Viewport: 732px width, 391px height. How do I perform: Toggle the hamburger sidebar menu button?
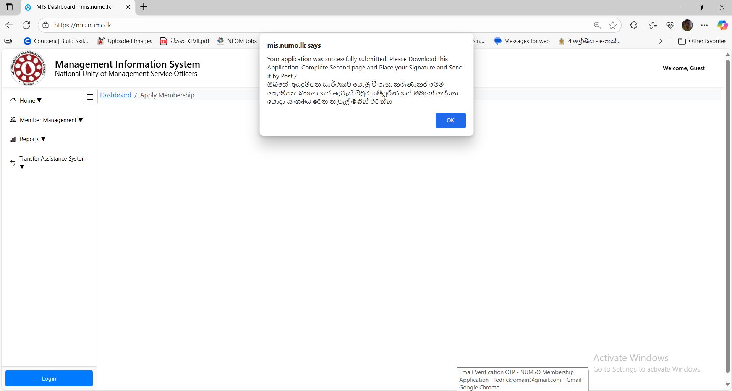tap(90, 97)
